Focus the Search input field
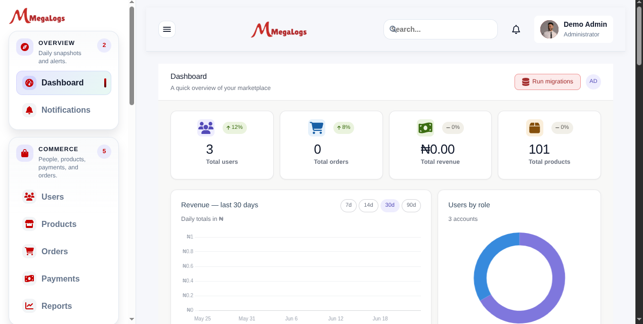Image resolution: width=643 pixels, height=324 pixels. point(441,29)
